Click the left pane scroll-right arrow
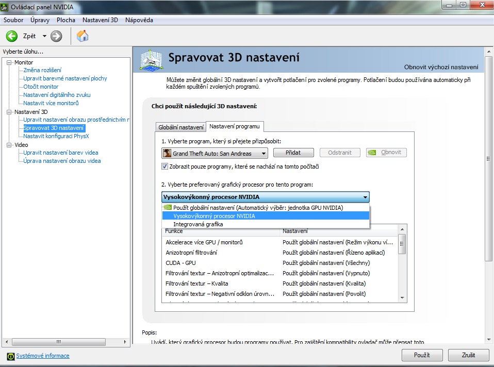 [125, 342]
